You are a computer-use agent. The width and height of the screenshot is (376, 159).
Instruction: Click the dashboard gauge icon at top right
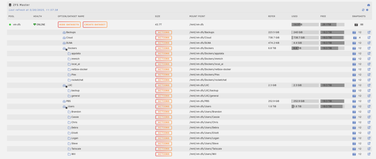368,5
